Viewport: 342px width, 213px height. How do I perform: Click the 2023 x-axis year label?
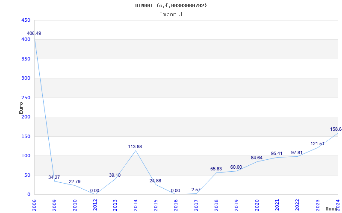click(x=318, y=205)
